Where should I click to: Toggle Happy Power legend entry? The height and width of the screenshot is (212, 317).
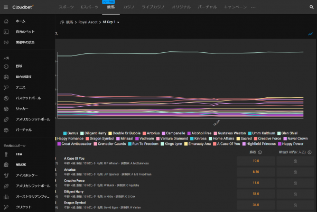pyautogui.click(x=291, y=144)
